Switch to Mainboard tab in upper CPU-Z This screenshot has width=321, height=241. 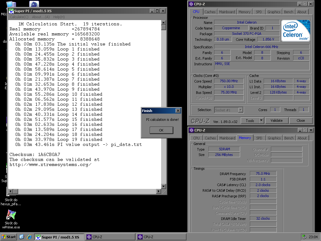pos(227,12)
